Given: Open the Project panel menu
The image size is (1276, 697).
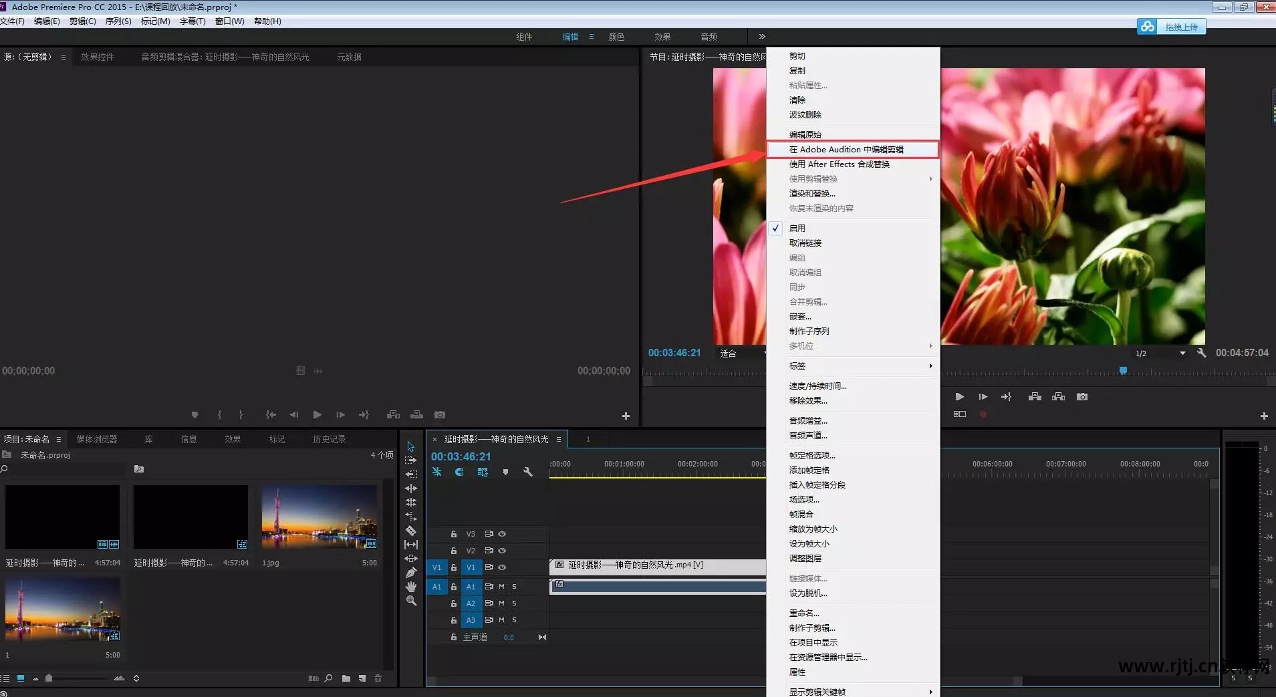Looking at the screenshot, I should tap(59, 439).
